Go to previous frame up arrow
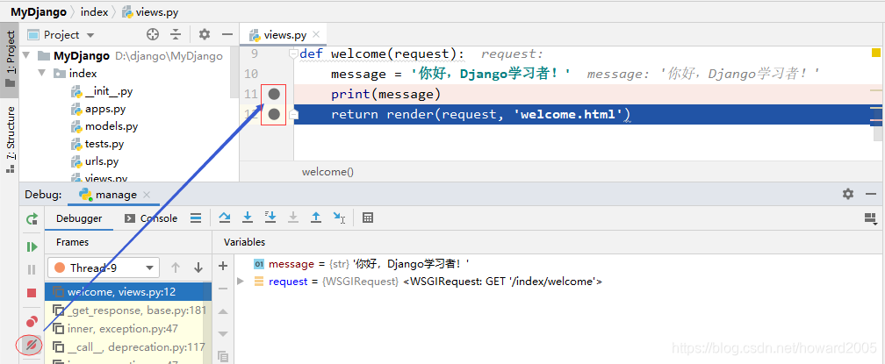The width and height of the screenshot is (885, 364). [176, 268]
